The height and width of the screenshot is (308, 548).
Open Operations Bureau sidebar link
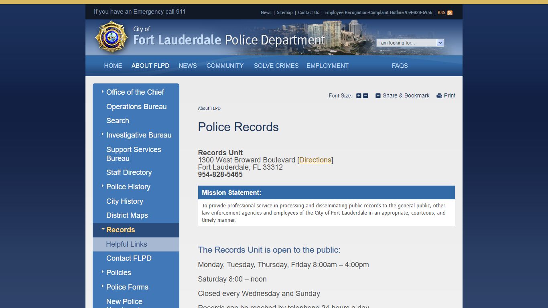point(136,107)
